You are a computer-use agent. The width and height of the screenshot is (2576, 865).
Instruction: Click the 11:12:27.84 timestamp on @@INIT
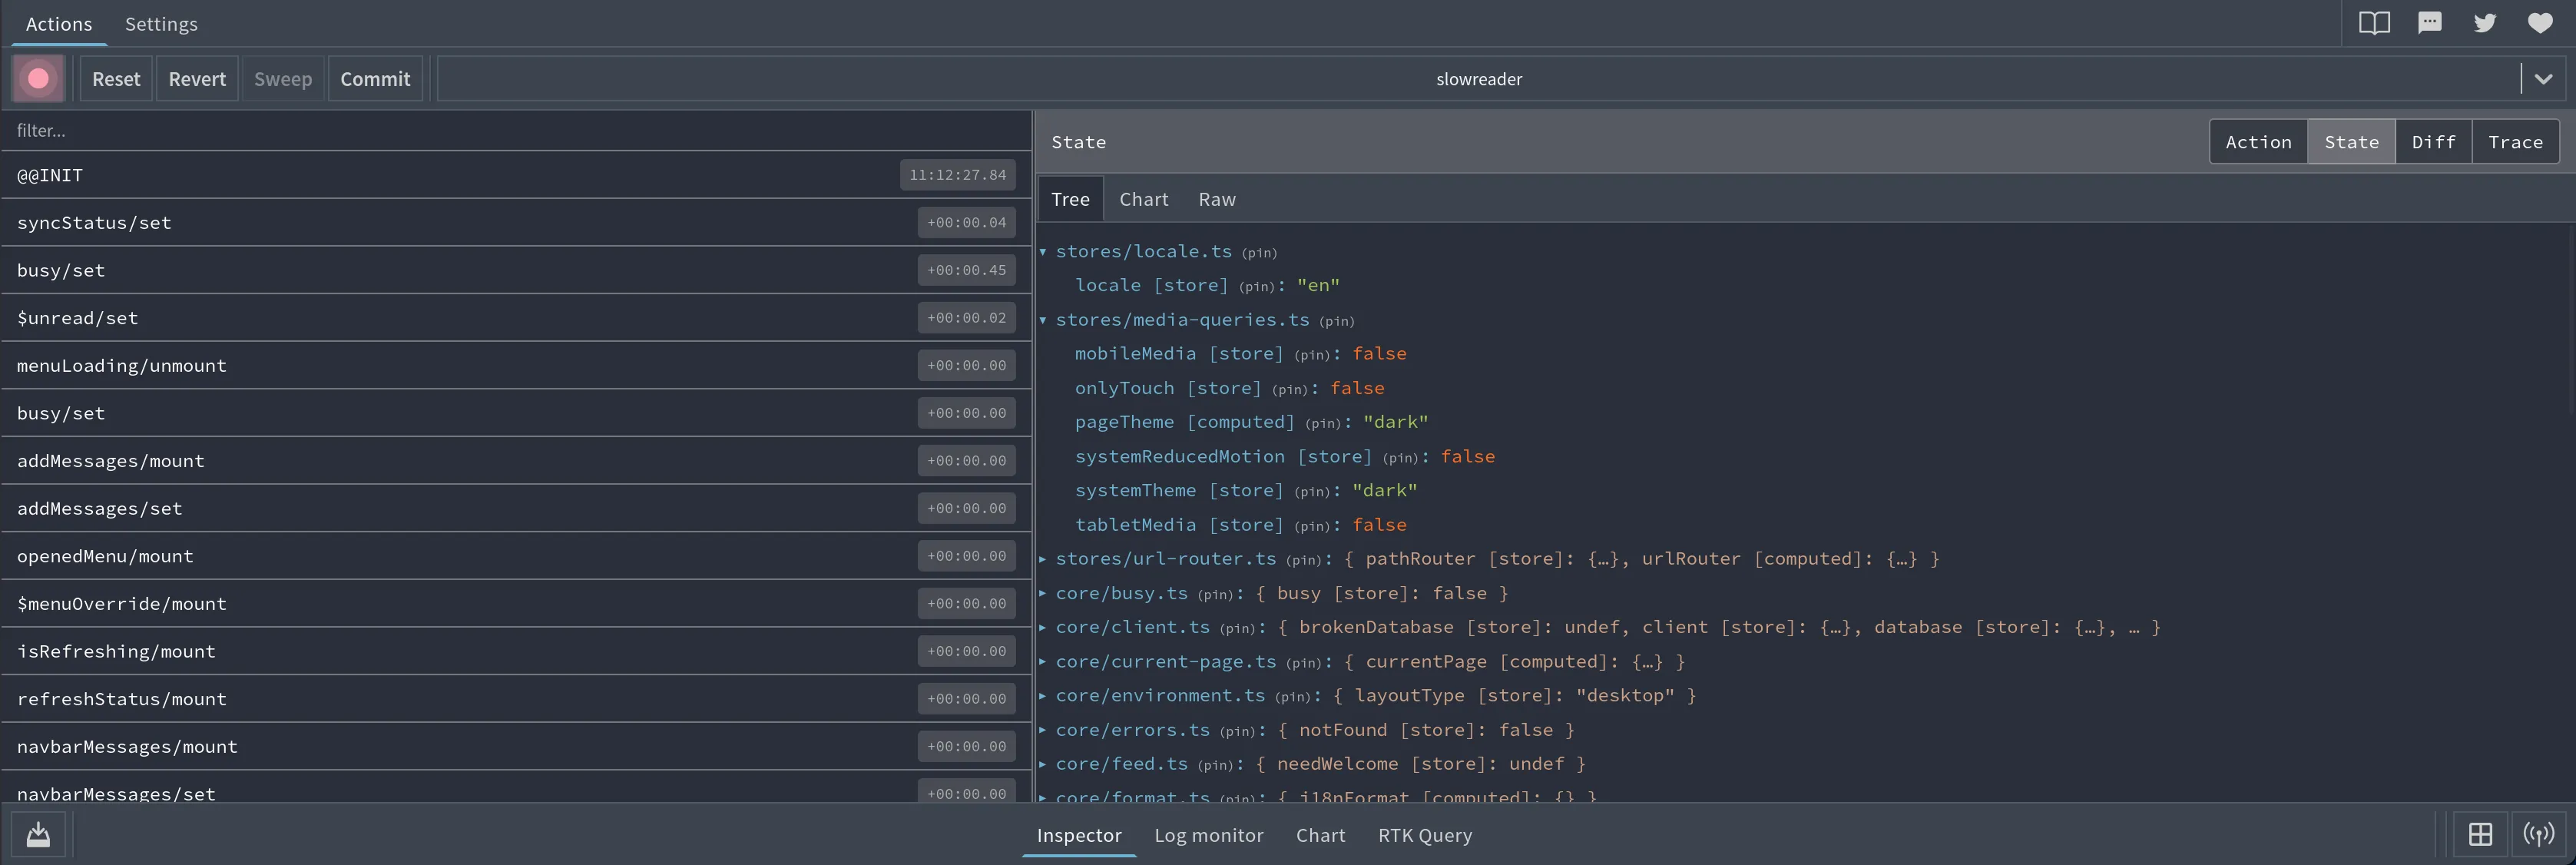(957, 175)
